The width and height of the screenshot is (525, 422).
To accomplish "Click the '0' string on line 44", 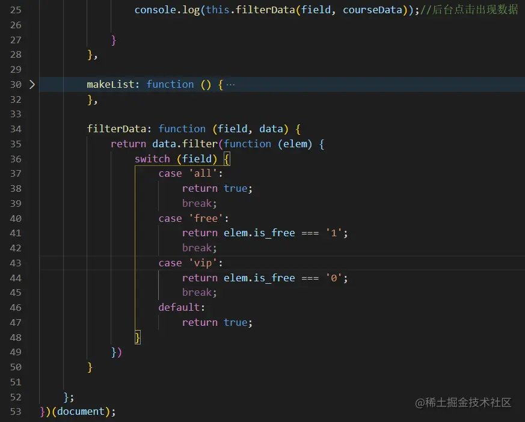I will 334,278.
